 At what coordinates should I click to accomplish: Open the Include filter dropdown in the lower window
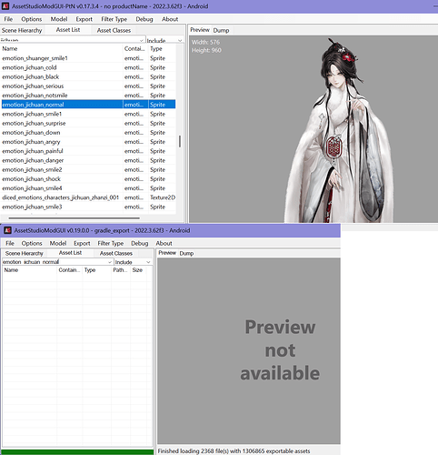click(133, 262)
